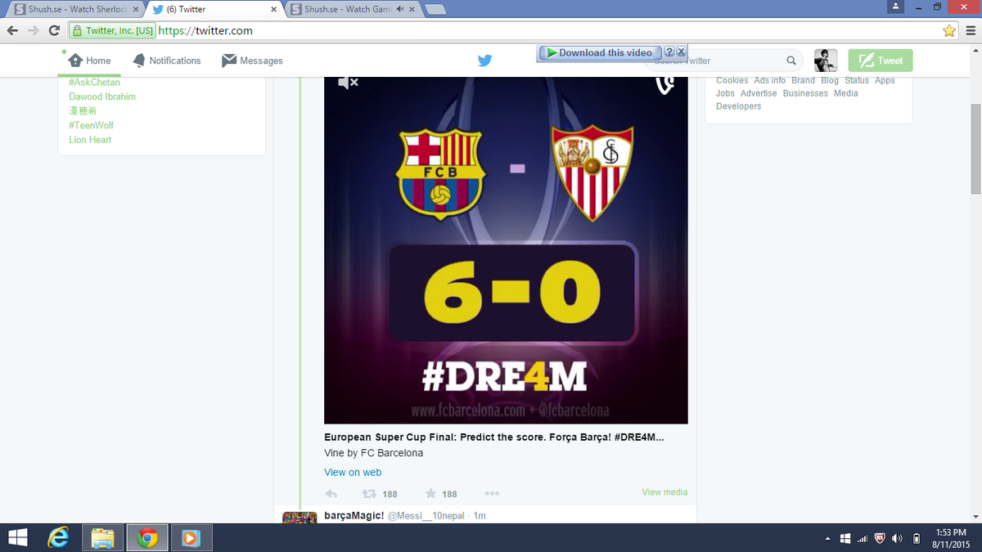The image size is (982, 552).
Task: Click the Twitter, Inc. security padlock
Action: (114, 31)
